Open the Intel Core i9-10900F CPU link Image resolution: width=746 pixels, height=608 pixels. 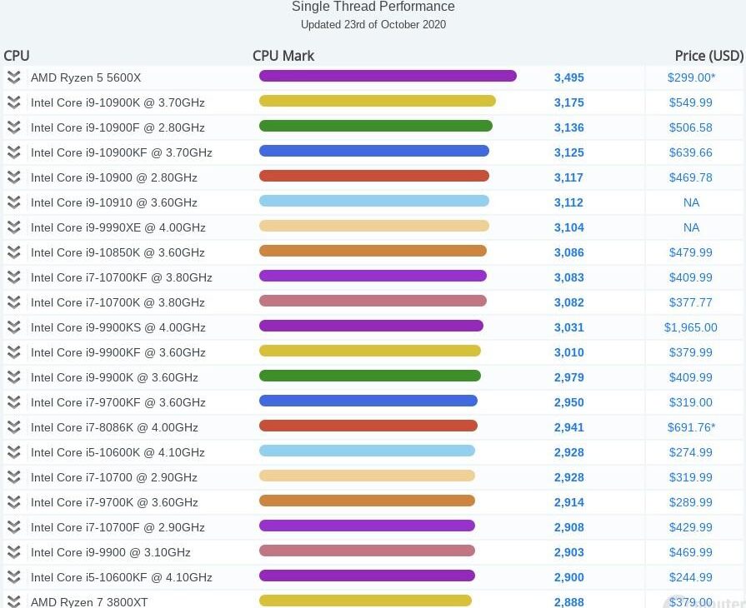pos(118,127)
